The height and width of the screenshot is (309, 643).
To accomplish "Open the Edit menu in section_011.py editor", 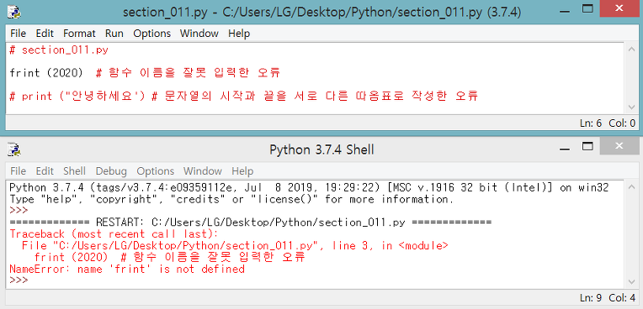I will (45, 33).
